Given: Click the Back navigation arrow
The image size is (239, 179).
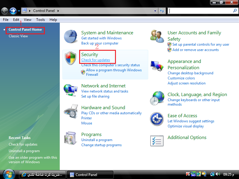Looking at the screenshot, I should pos(4,11).
